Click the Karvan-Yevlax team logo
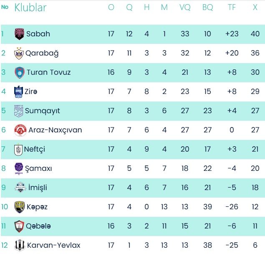This screenshot has width=265, height=254. pos(19,245)
